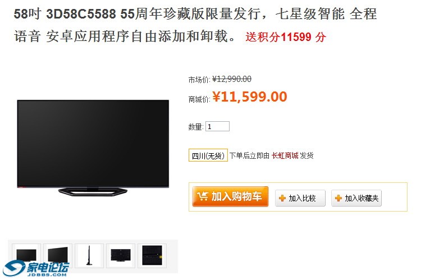
Task: Select the angled-view TV thumbnail
Action: click(x=58, y=255)
